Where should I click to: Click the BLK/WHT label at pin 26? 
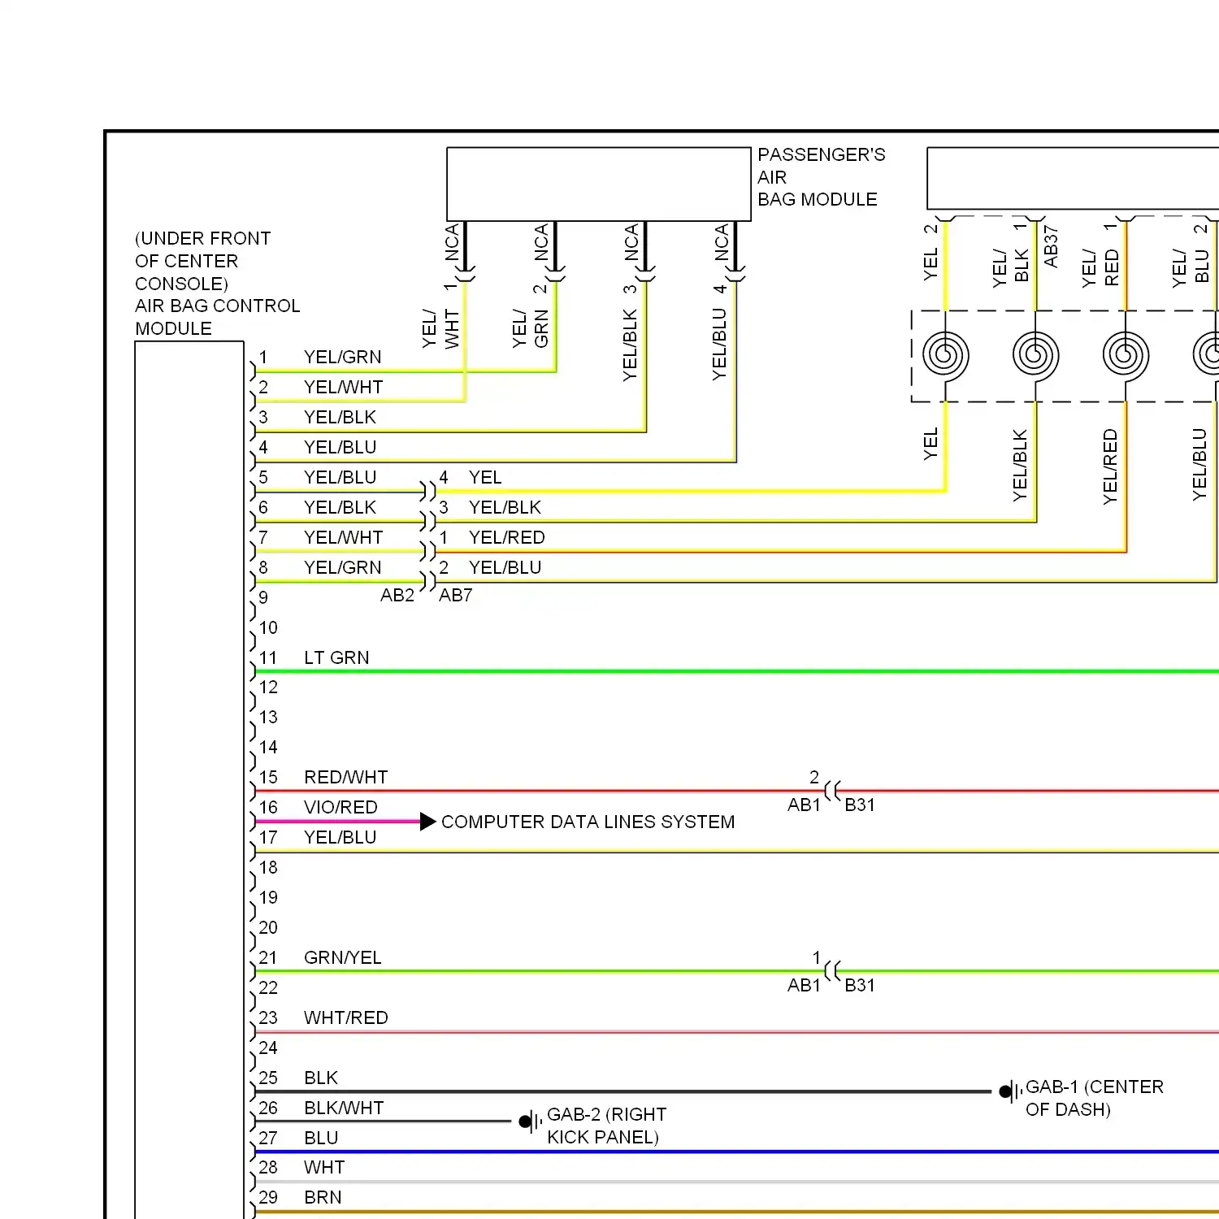pos(343,1108)
